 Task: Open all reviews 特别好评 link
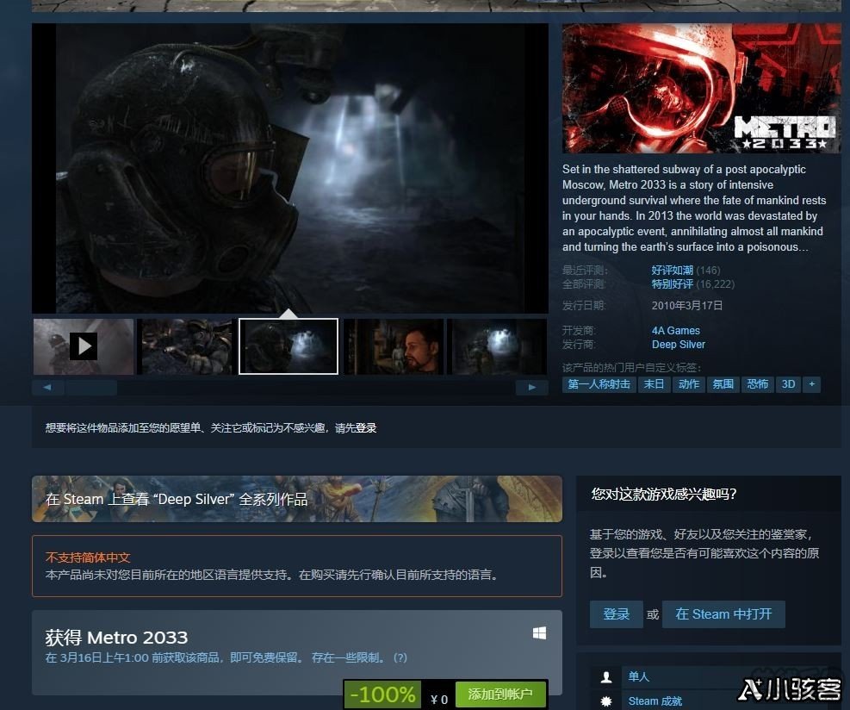[x=673, y=284]
